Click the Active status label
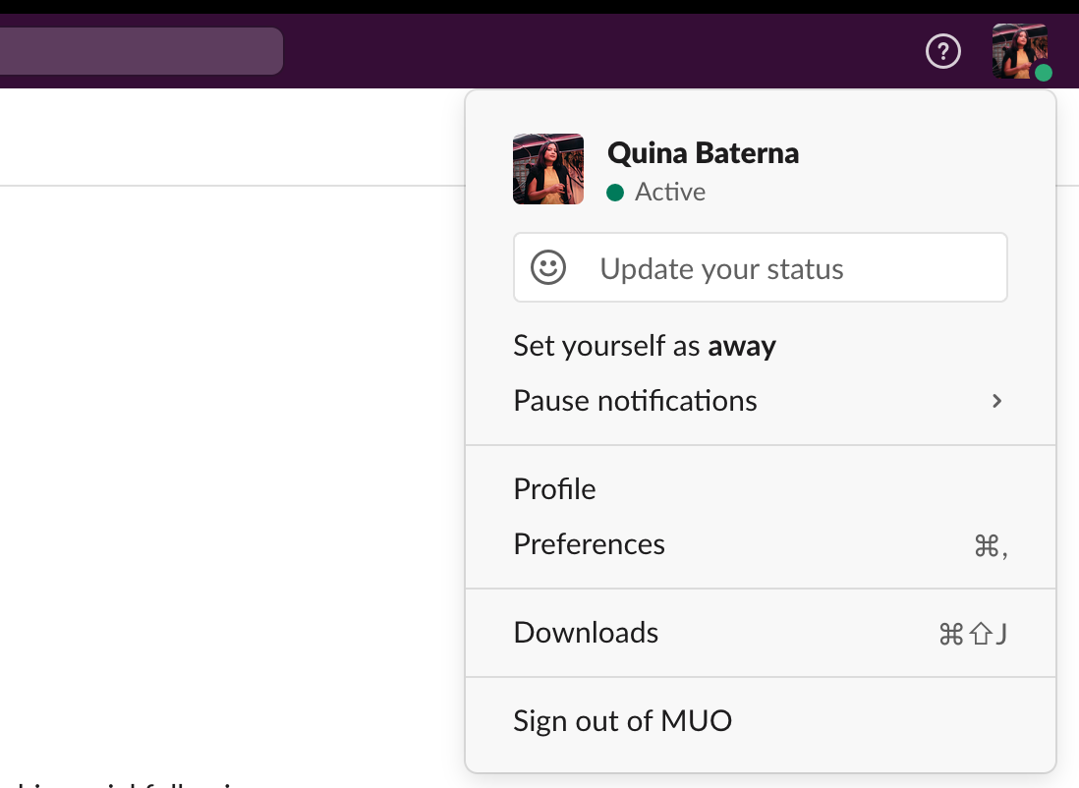1079x788 pixels. pos(669,192)
